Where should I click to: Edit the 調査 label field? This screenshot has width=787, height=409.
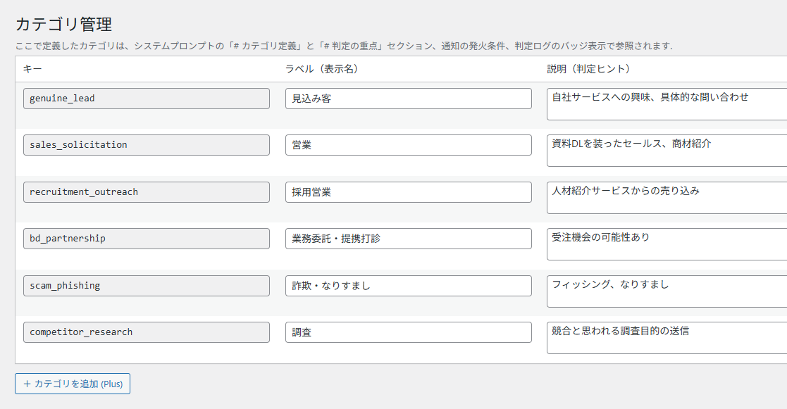(x=409, y=332)
